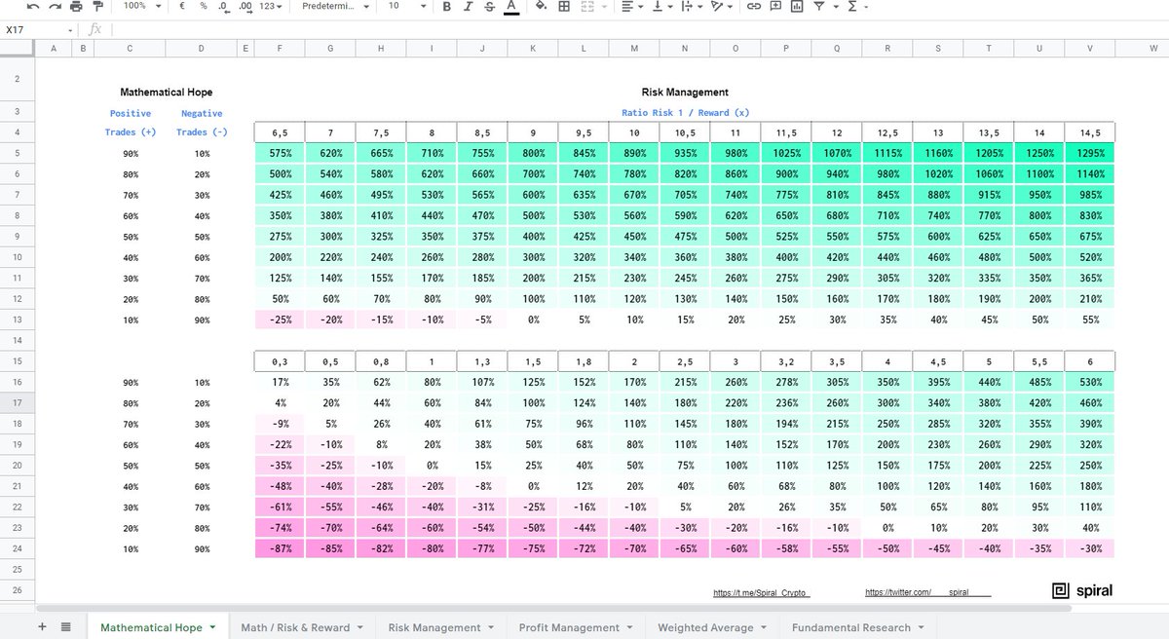The width and height of the screenshot is (1169, 639).
Task: Open the Telegram t.me/Spiral_Crypto link
Action: click(762, 592)
